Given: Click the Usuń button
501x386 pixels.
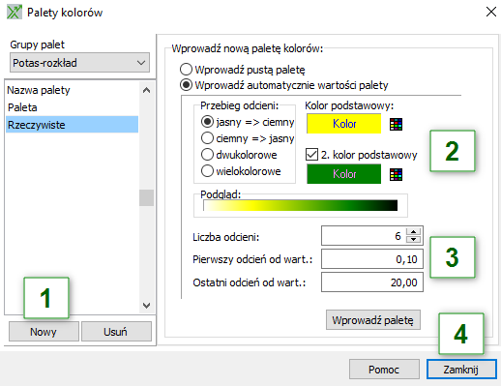Looking at the screenshot, I should click(x=116, y=332).
